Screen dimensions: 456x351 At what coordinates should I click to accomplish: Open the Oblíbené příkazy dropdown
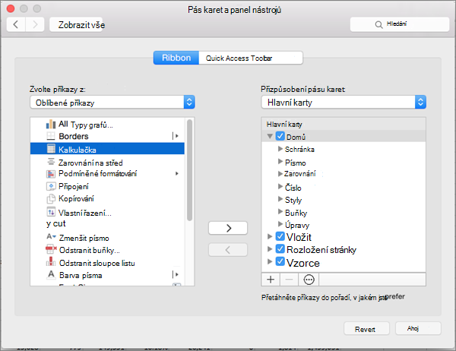[112, 103]
